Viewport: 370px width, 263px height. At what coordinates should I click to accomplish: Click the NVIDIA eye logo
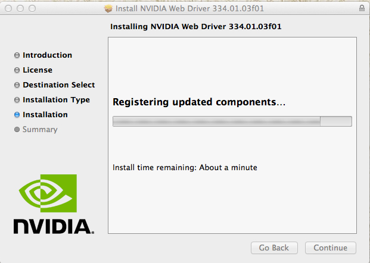(48, 193)
